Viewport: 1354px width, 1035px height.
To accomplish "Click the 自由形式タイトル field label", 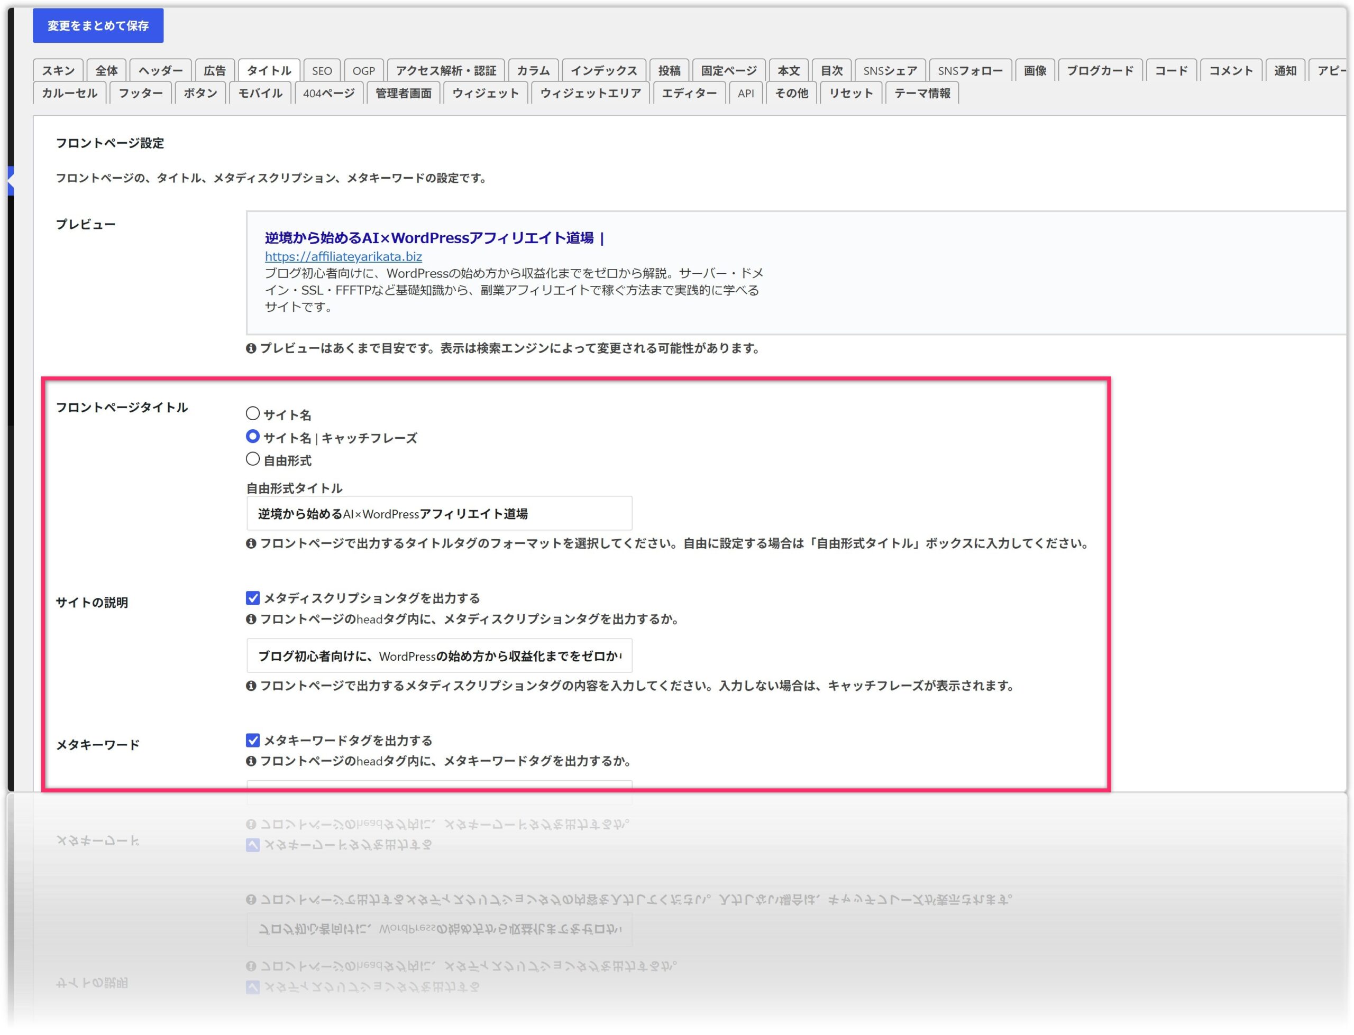I will coord(294,488).
